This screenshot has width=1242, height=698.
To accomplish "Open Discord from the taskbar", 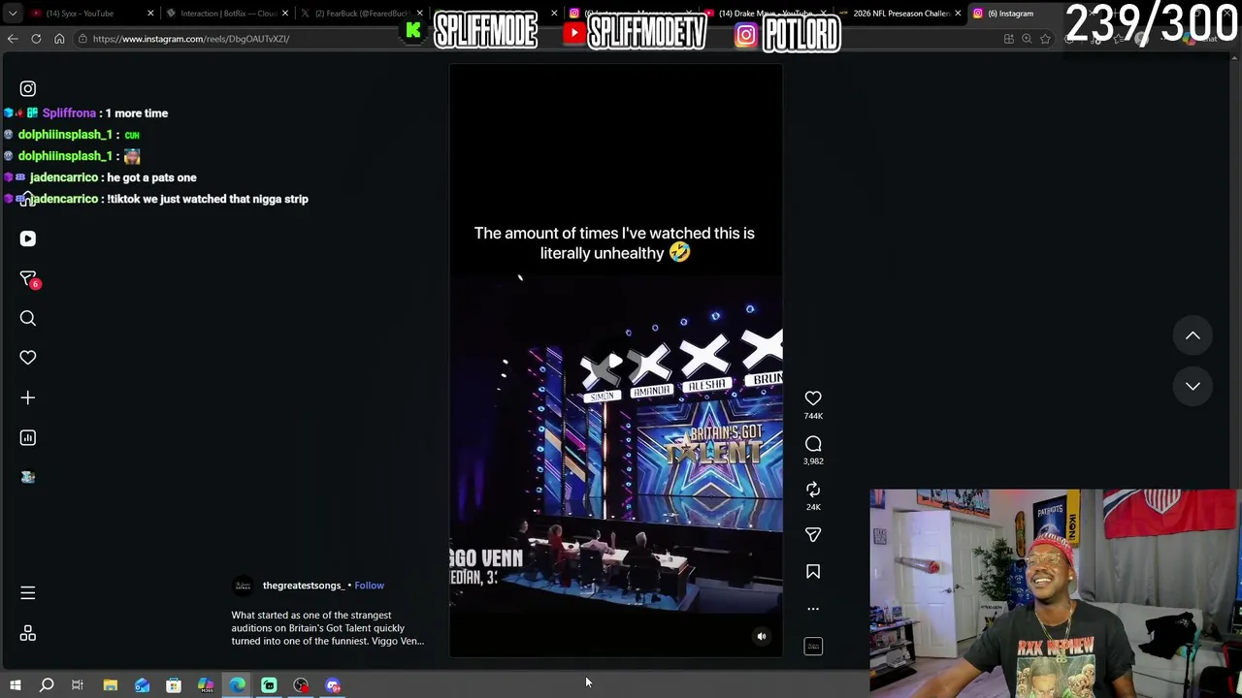I will click(333, 685).
